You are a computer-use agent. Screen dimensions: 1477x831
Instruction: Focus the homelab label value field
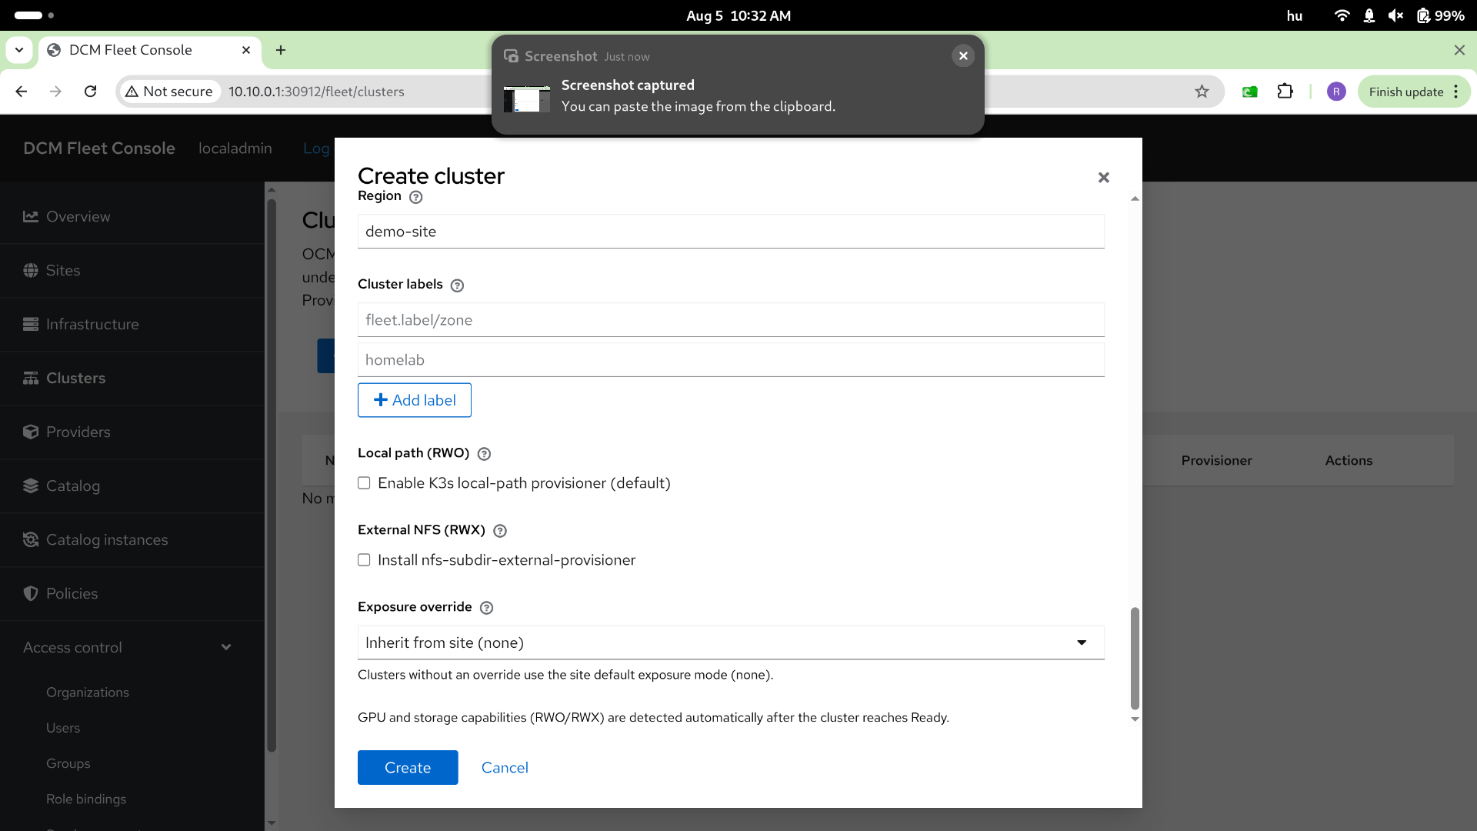point(731,360)
